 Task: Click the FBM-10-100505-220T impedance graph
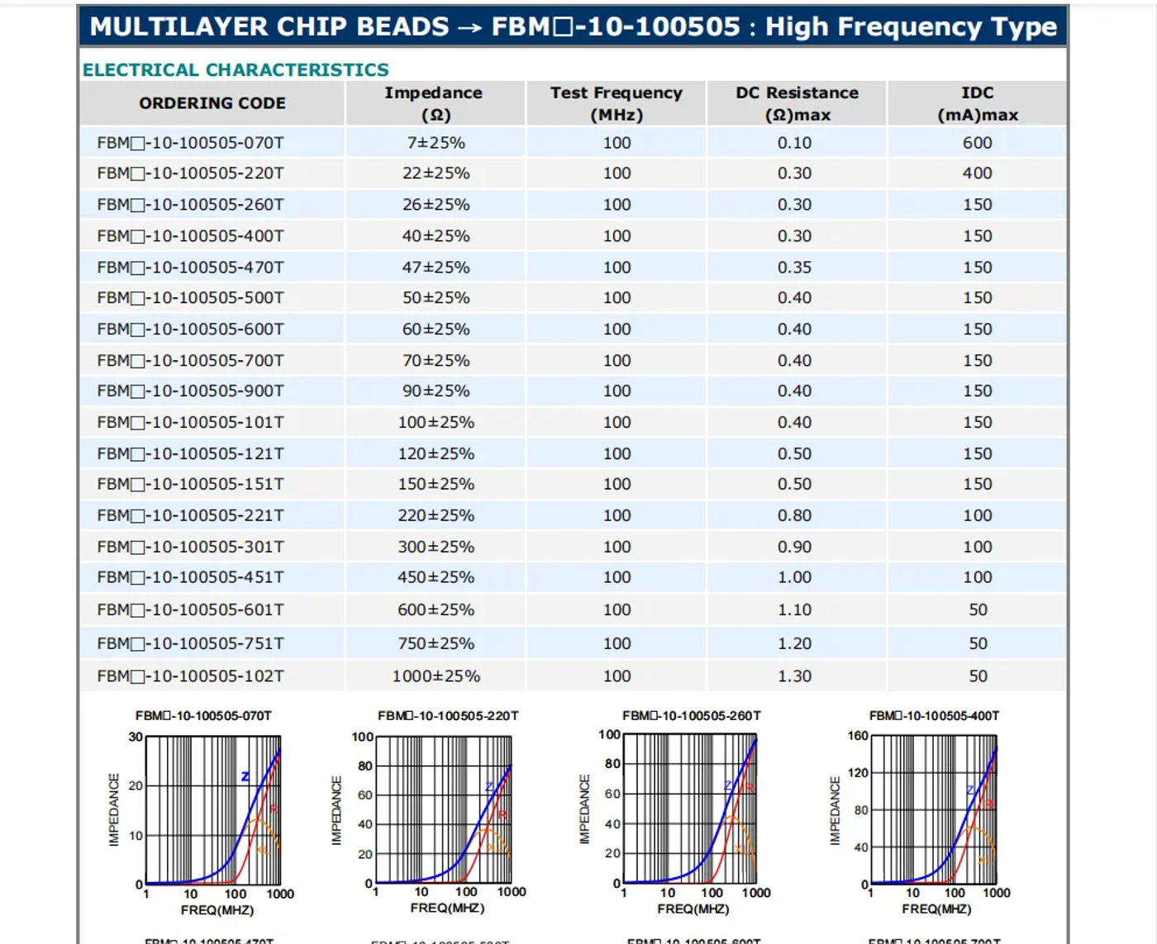[444, 810]
